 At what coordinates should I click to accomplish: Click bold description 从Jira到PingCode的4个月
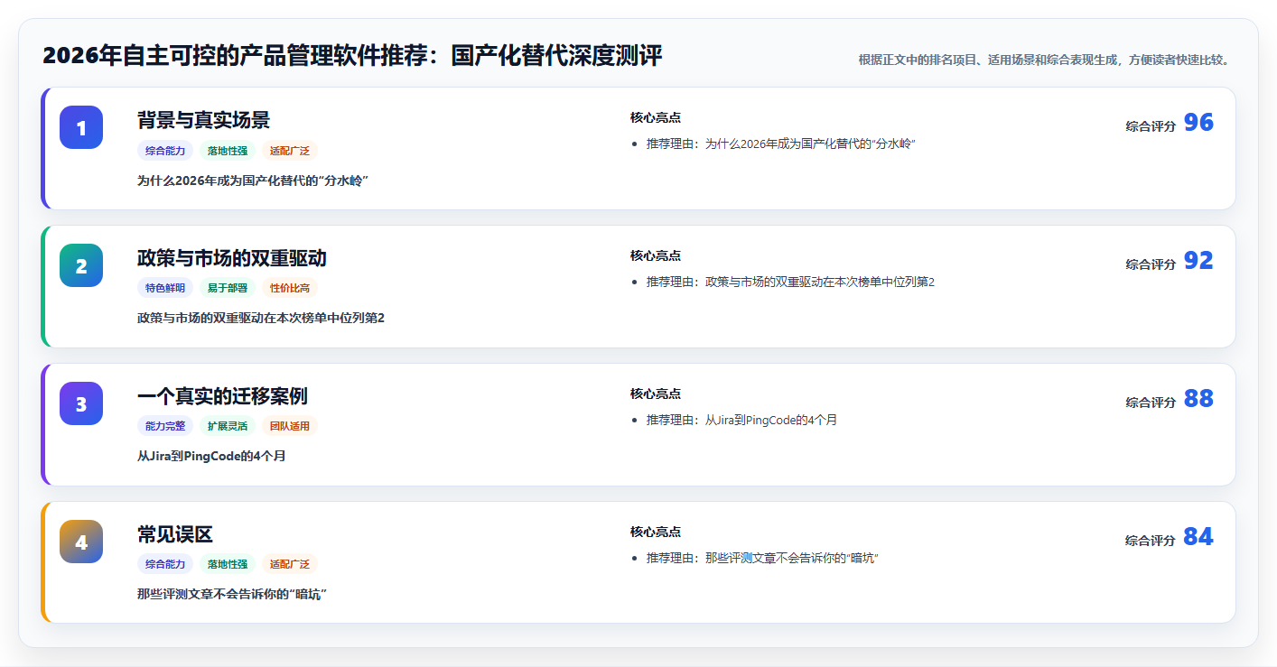point(211,456)
